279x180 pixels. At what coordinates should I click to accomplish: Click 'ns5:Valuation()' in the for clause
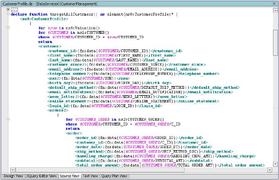[x=83, y=28]
